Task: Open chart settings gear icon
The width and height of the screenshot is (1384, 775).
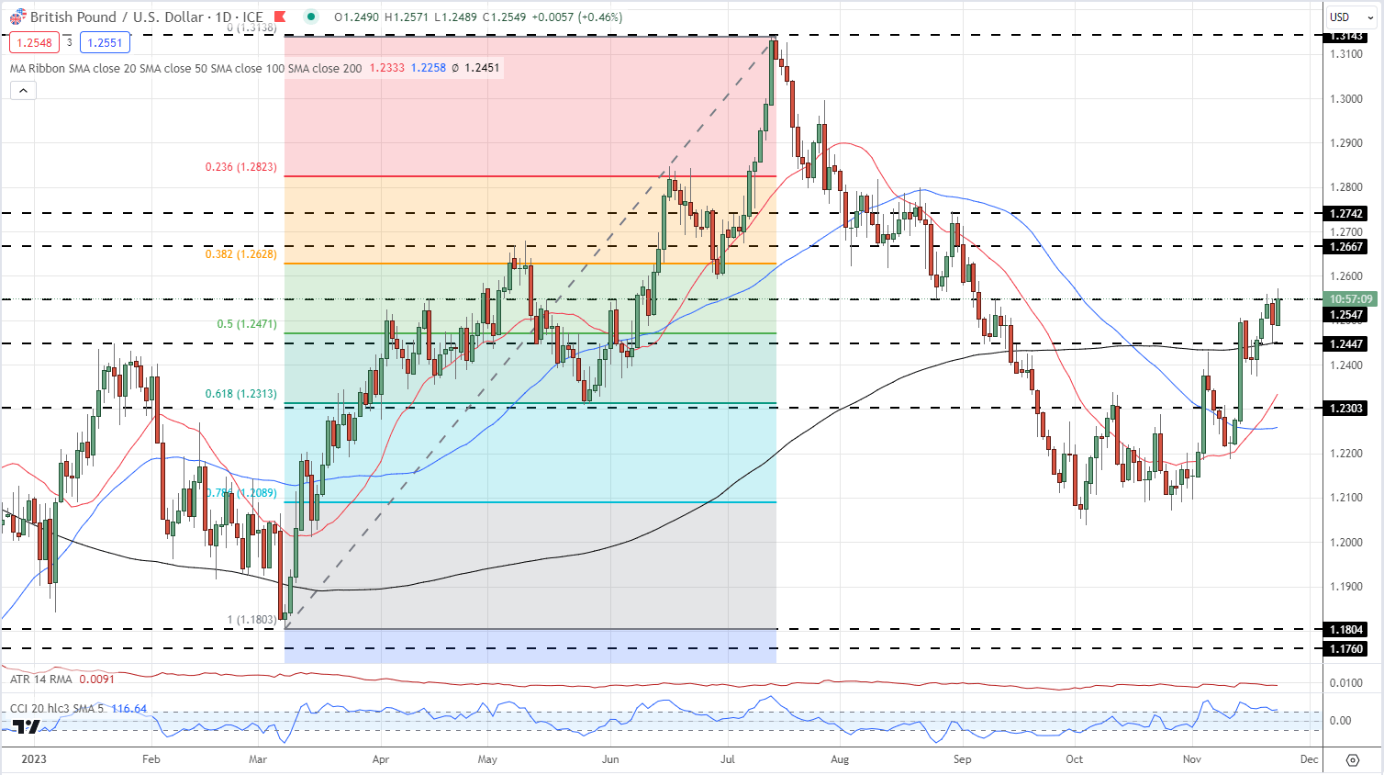Action: click(x=1353, y=759)
